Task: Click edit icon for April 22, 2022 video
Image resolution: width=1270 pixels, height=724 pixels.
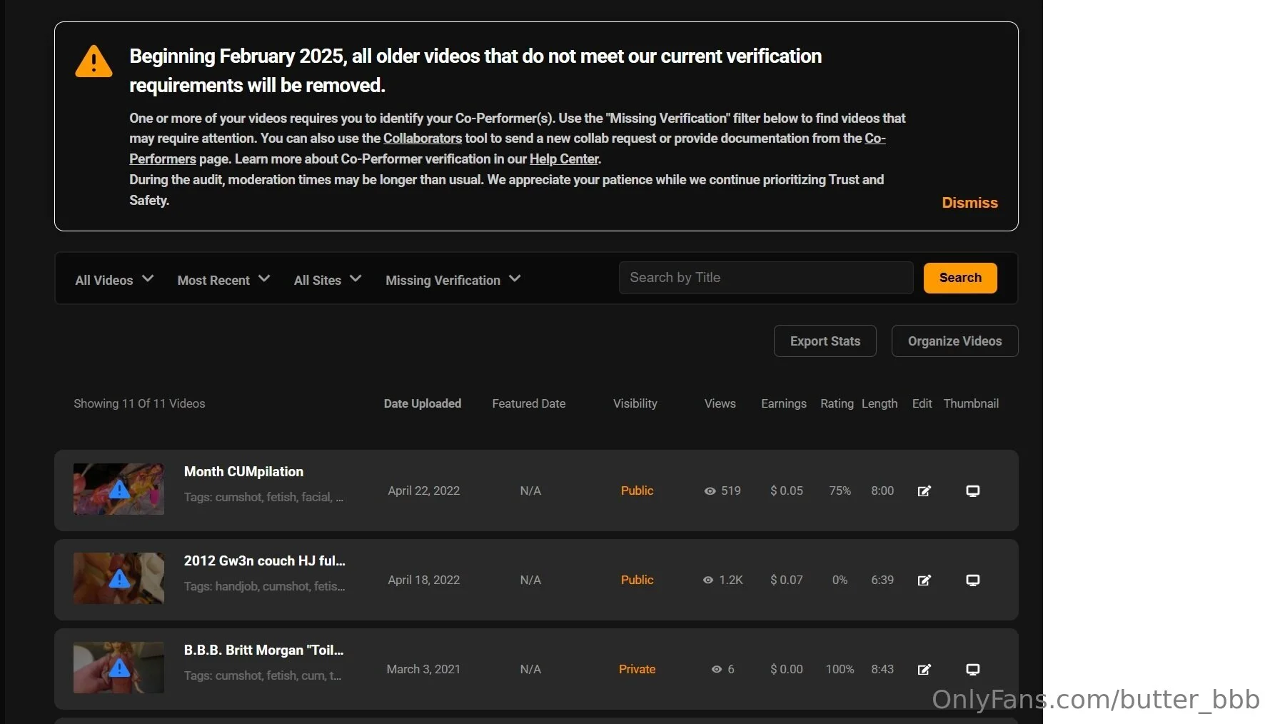Action: point(924,491)
